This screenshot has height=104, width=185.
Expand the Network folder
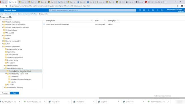click(2, 36)
